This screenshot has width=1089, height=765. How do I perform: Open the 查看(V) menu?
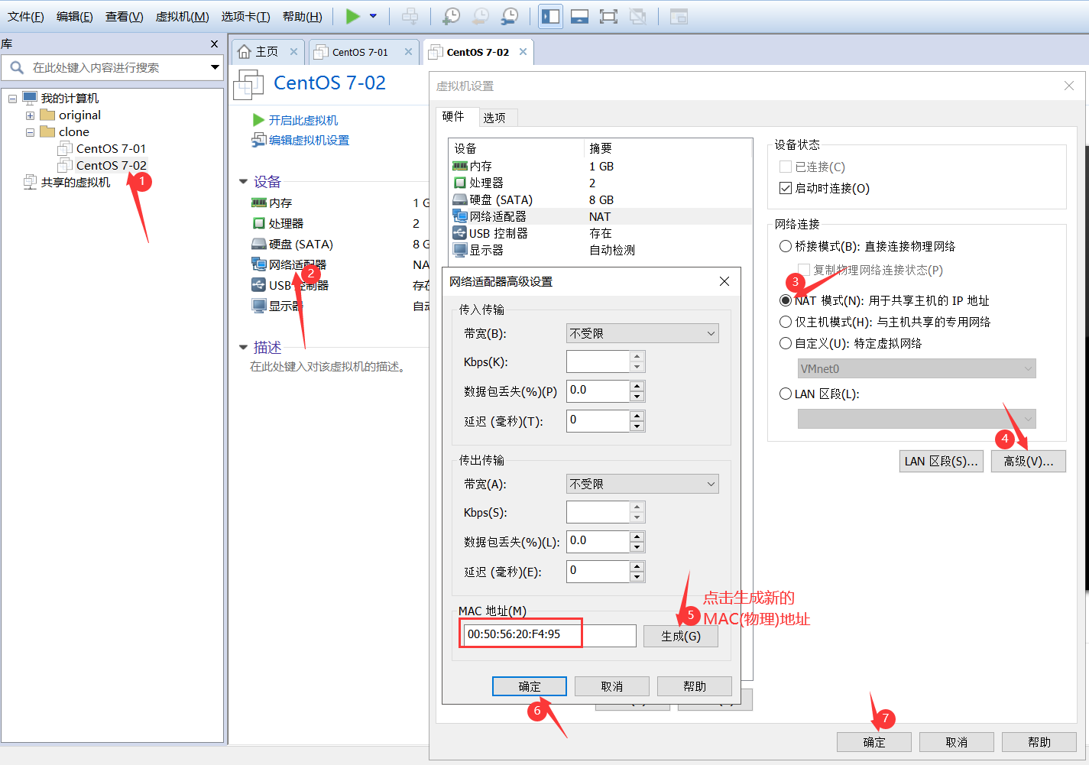tap(125, 16)
